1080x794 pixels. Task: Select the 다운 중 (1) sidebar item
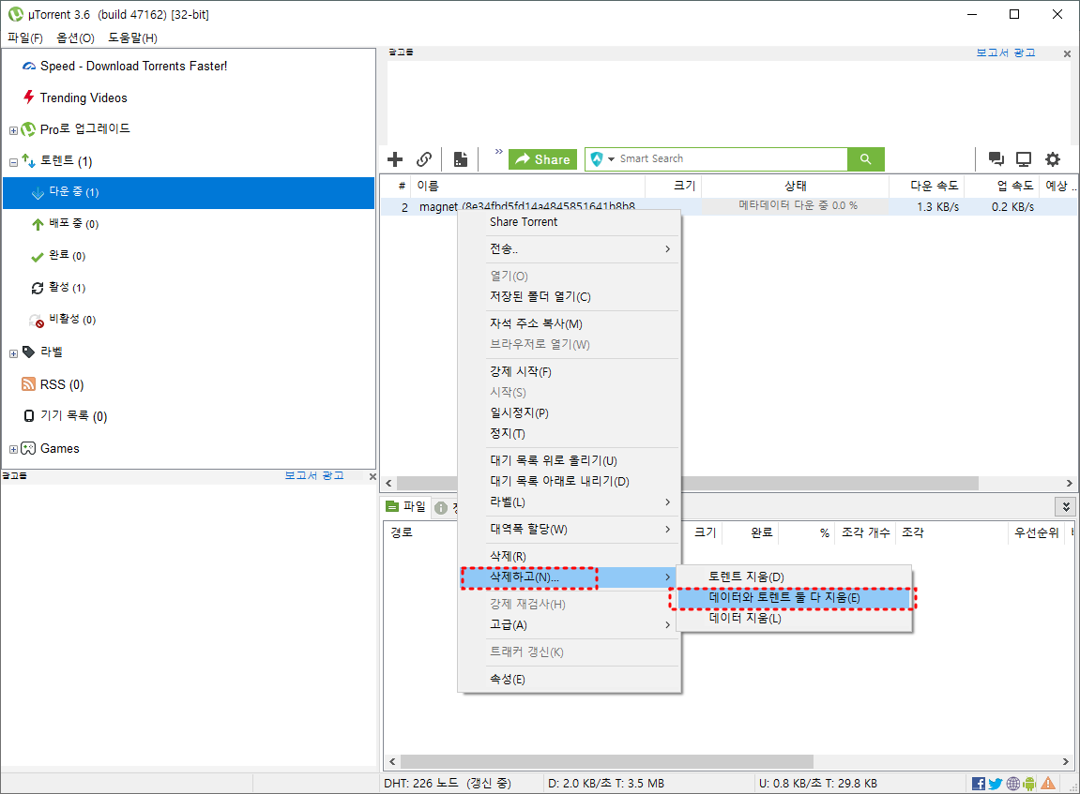[x=188, y=192]
